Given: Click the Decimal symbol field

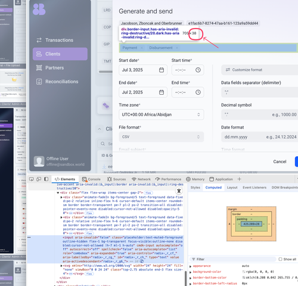Looking at the screenshot, I should coord(260,114).
